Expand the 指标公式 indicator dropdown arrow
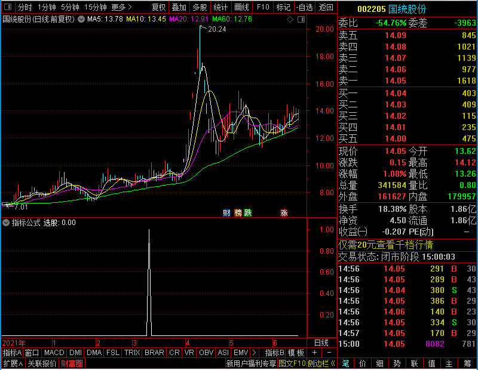478x370 pixels. (6, 223)
